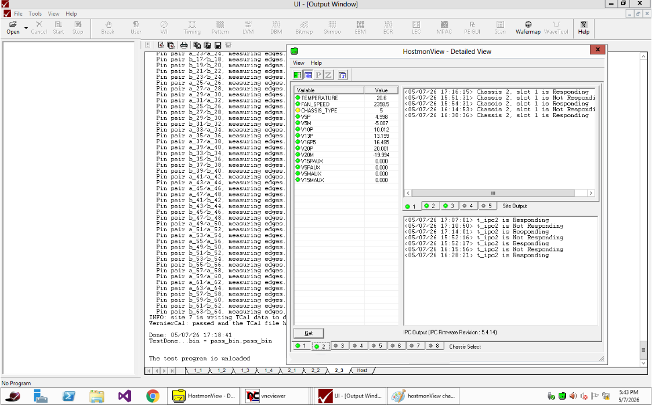Screen dimensions: 652x405
Task: Open the DBM tool
Action: click(x=276, y=27)
